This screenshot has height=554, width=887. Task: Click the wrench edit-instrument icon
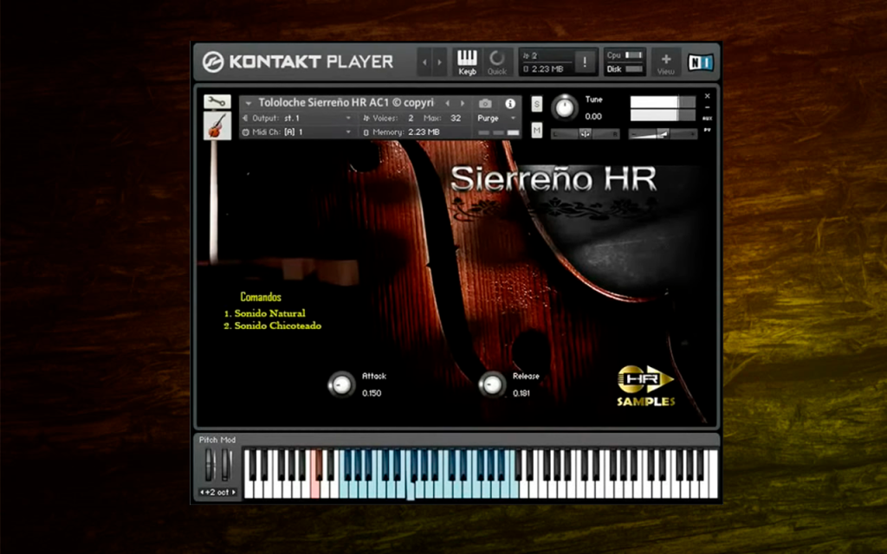click(x=217, y=102)
